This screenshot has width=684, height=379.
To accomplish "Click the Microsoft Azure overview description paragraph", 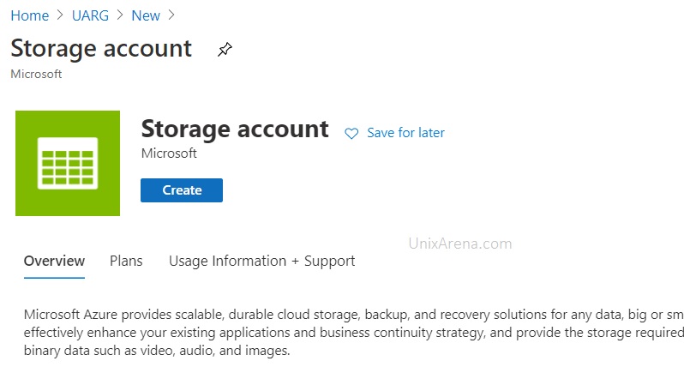I will click(354, 333).
